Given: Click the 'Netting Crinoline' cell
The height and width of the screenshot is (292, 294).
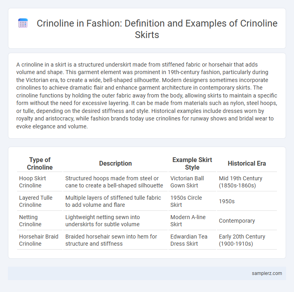Looking at the screenshot, I should point(40,221).
